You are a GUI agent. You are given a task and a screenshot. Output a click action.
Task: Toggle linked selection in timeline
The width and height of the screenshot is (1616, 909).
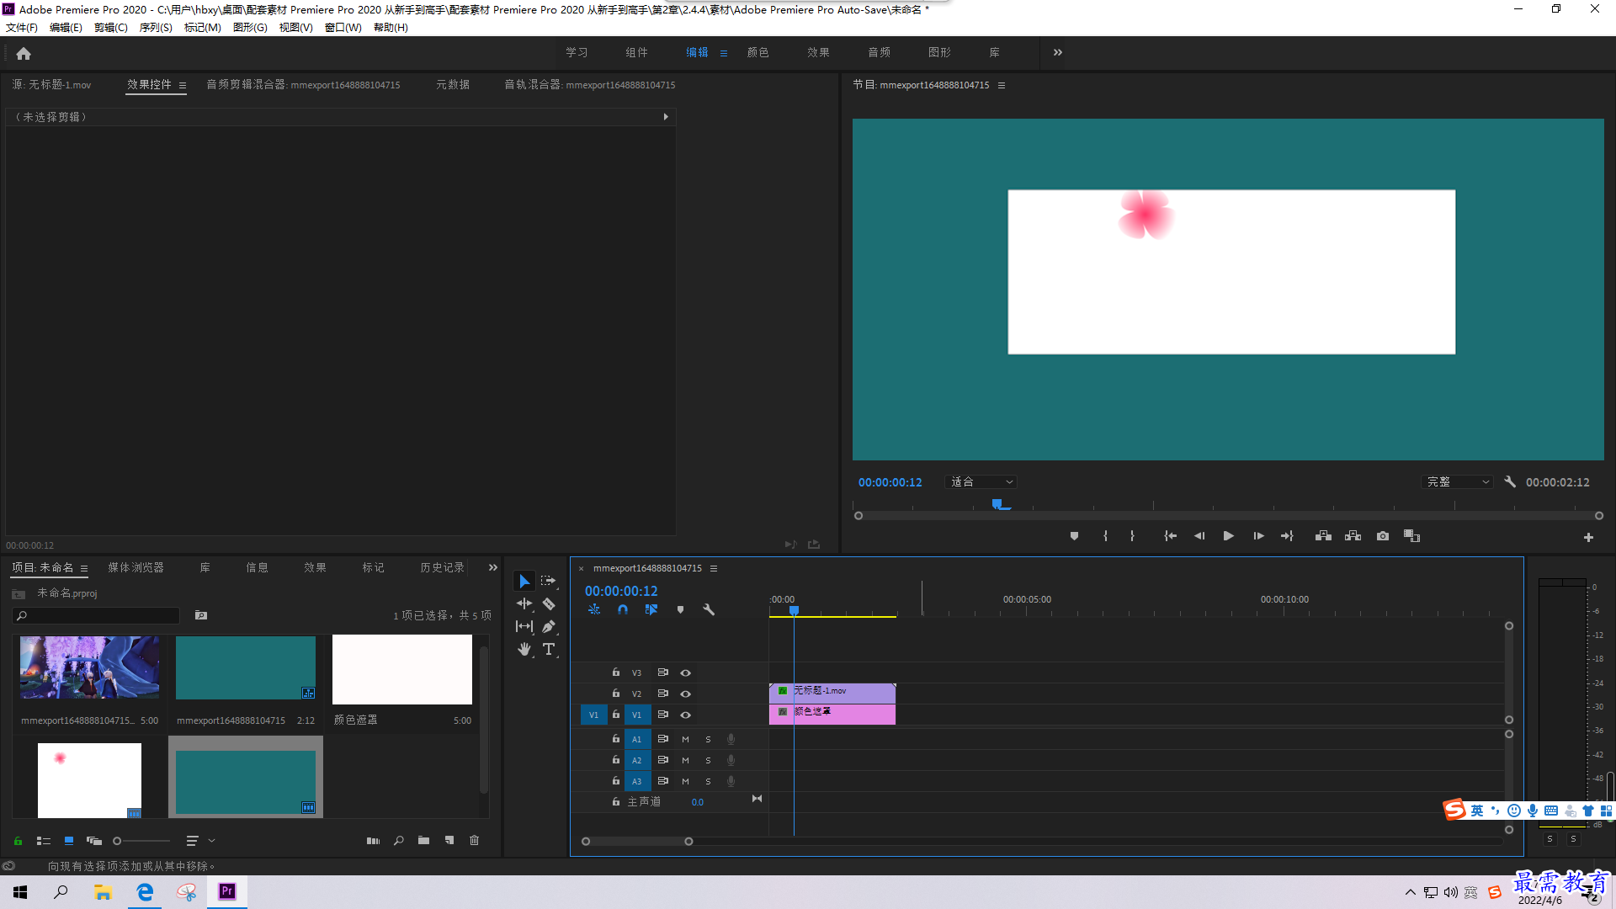651,609
